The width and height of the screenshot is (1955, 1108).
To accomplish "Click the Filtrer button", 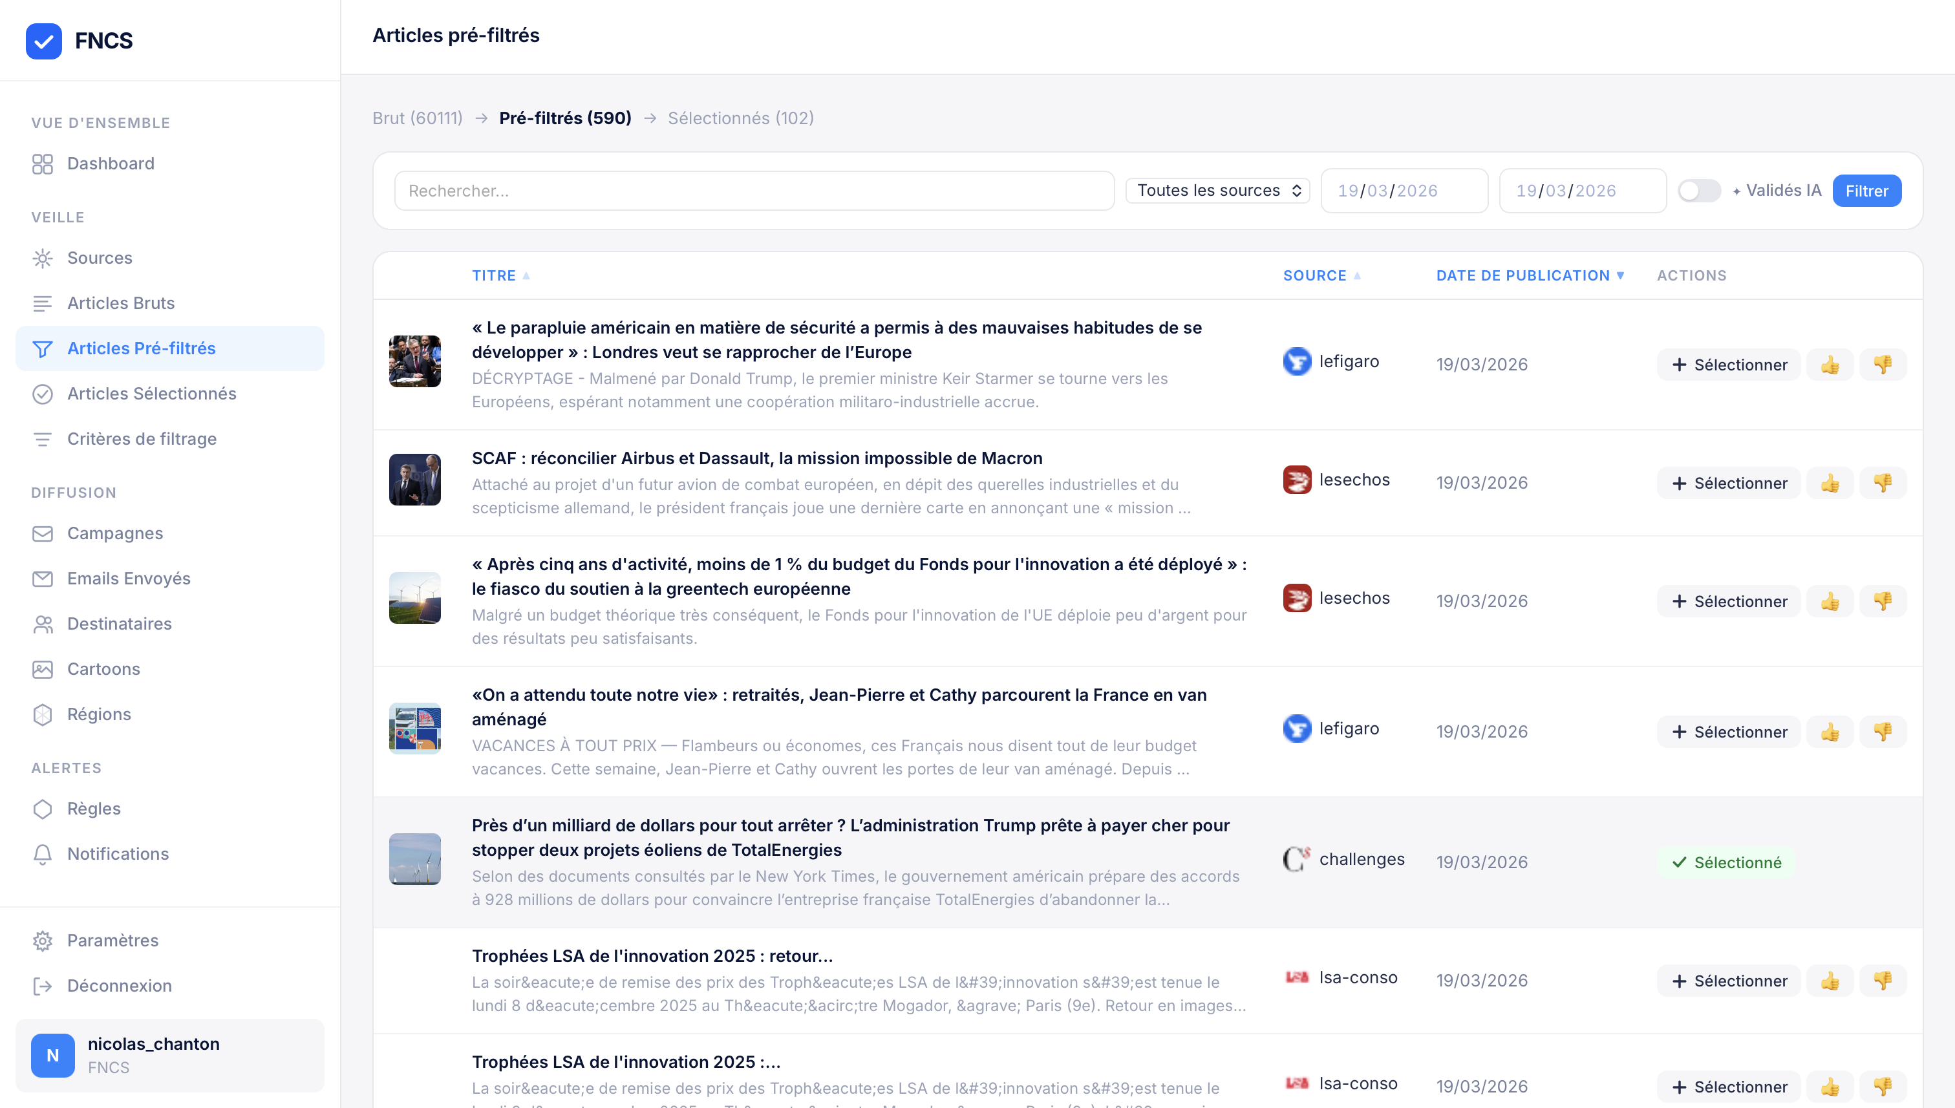I will 1866,190.
